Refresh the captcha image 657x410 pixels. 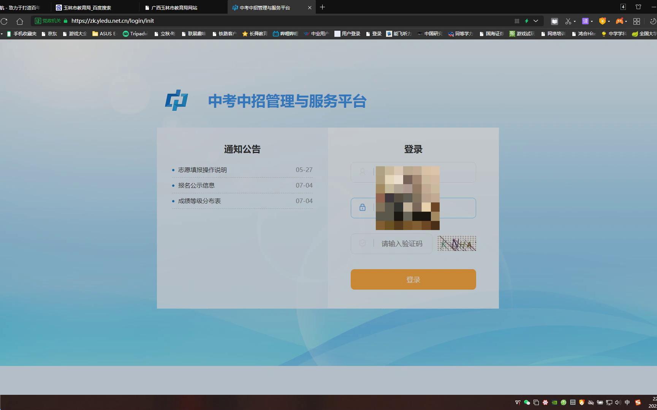click(x=456, y=243)
